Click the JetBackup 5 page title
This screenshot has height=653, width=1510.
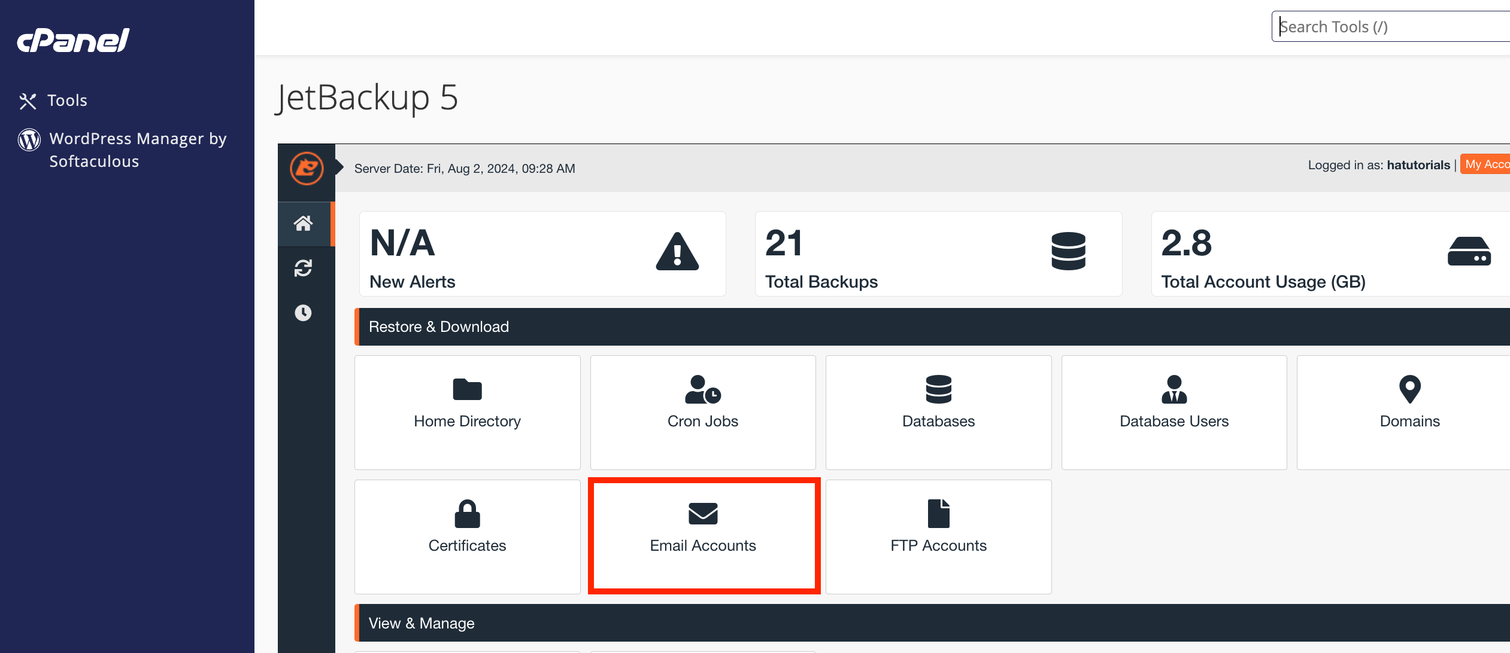click(367, 98)
